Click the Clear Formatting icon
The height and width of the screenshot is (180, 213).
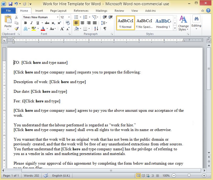pyautogui.click(x=68, y=23)
